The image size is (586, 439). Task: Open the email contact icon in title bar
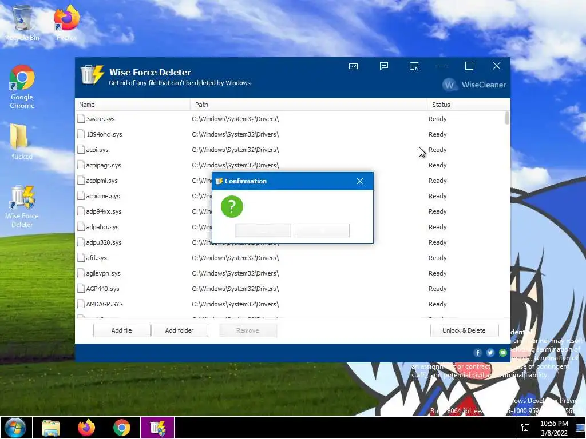tap(353, 66)
